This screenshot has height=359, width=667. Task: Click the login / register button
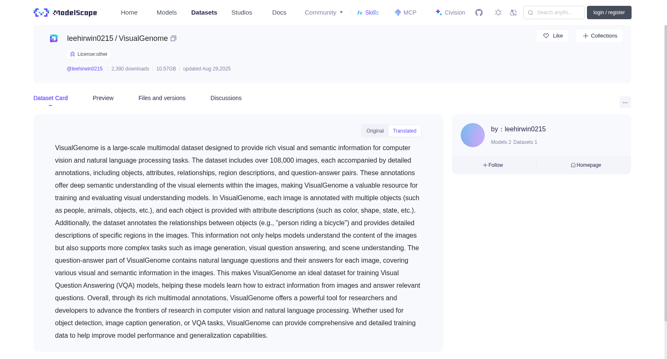pos(609,13)
